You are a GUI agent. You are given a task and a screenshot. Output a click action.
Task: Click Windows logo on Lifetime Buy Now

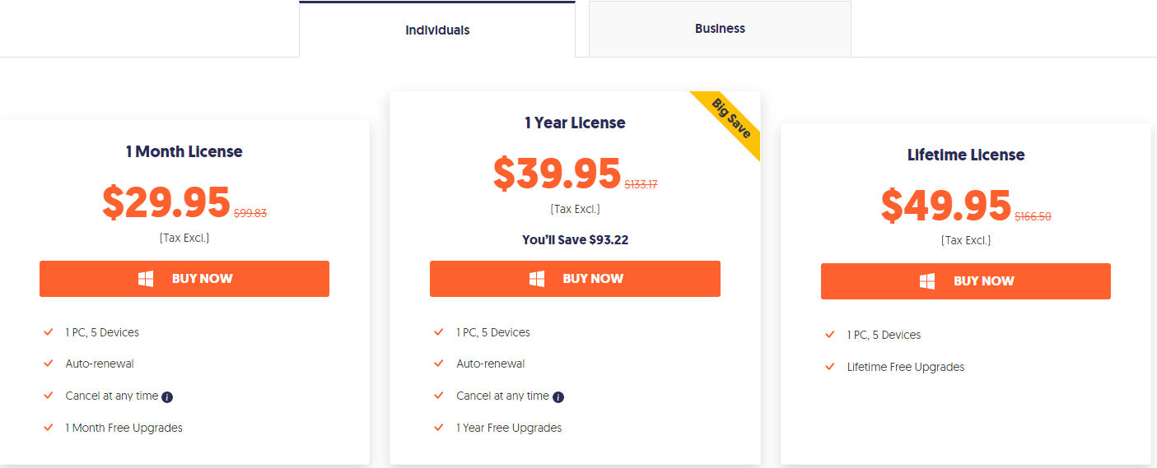(927, 281)
